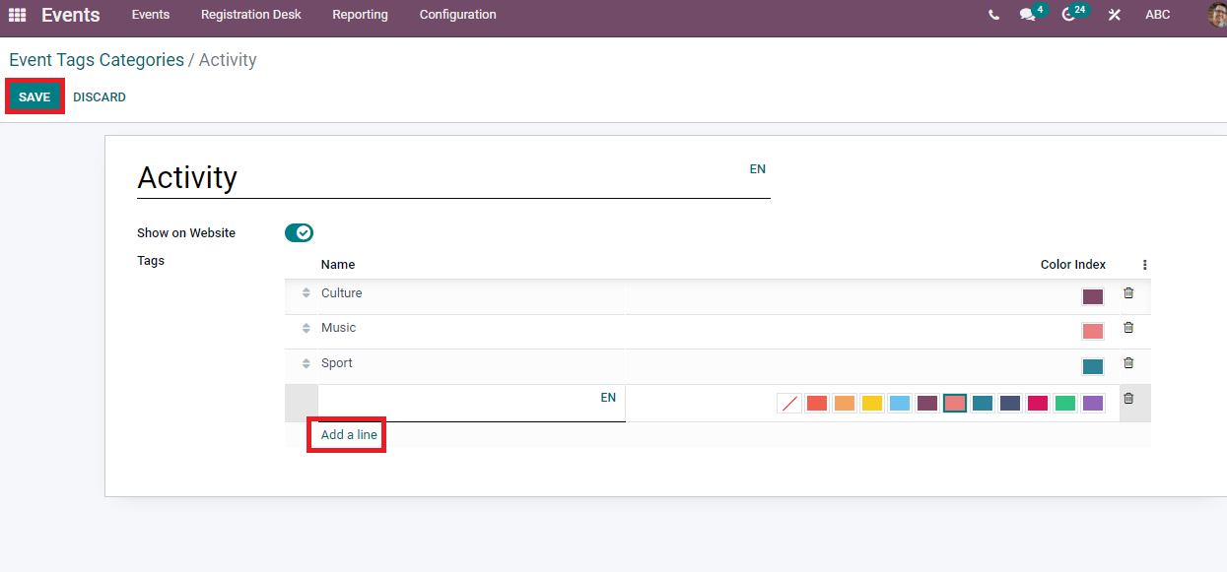This screenshot has height=572, width=1227.
Task: Go back to Event Tags Categories
Action: click(97, 60)
